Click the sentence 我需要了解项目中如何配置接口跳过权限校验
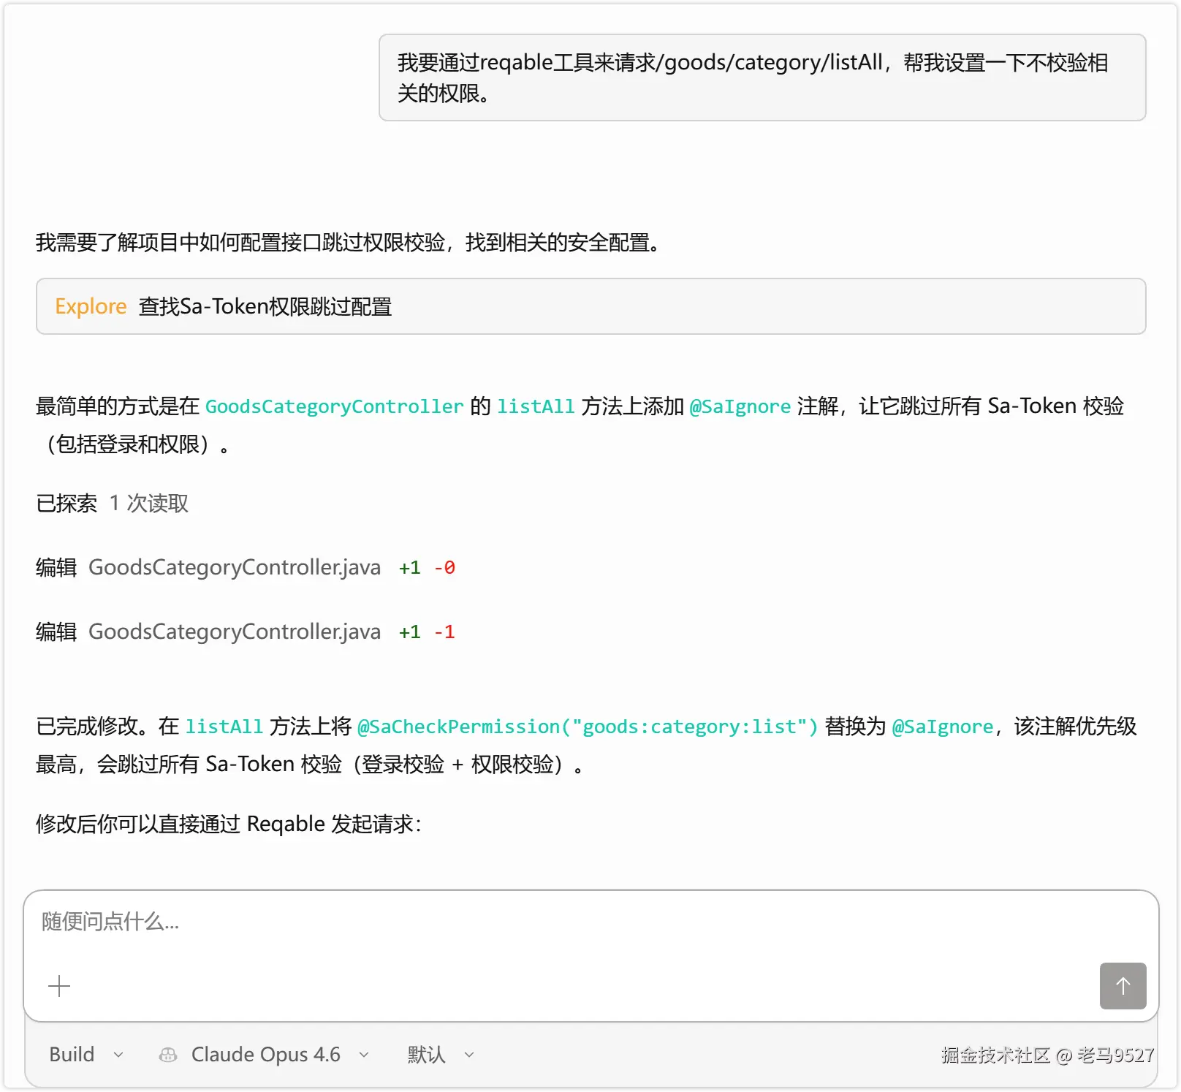Image resolution: width=1181 pixels, height=1092 pixels. point(348,242)
